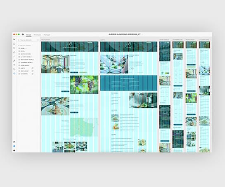
Task: Select the white plates photo in CARTE artboard
Action: 114,64
